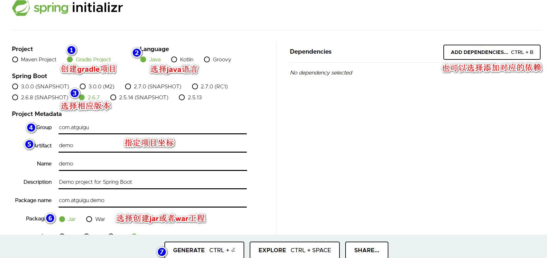Edit the Artifact field
The image size is (547, 258).
pos(153,146)
